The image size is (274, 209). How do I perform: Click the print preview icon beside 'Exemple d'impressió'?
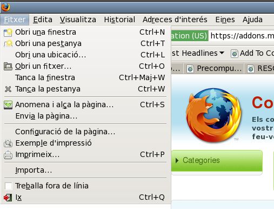[x=8, y=143]
